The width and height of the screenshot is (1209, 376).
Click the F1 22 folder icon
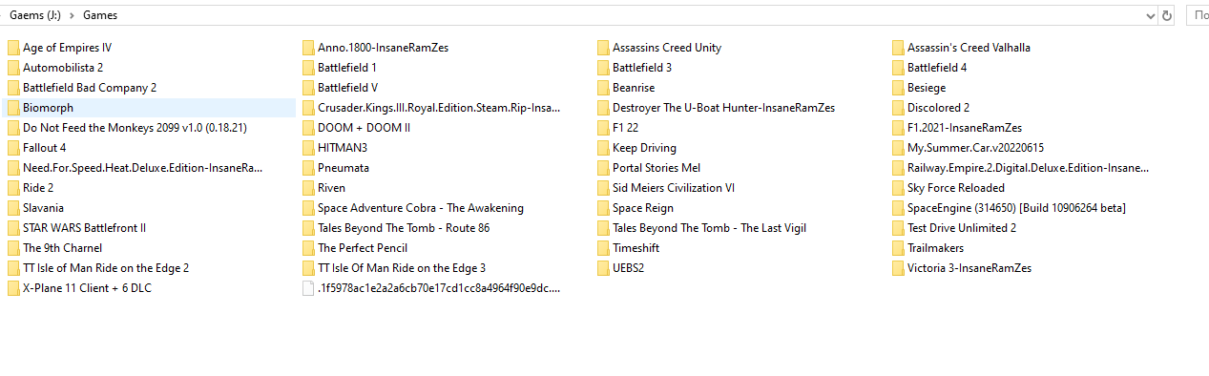pos(603,128)
